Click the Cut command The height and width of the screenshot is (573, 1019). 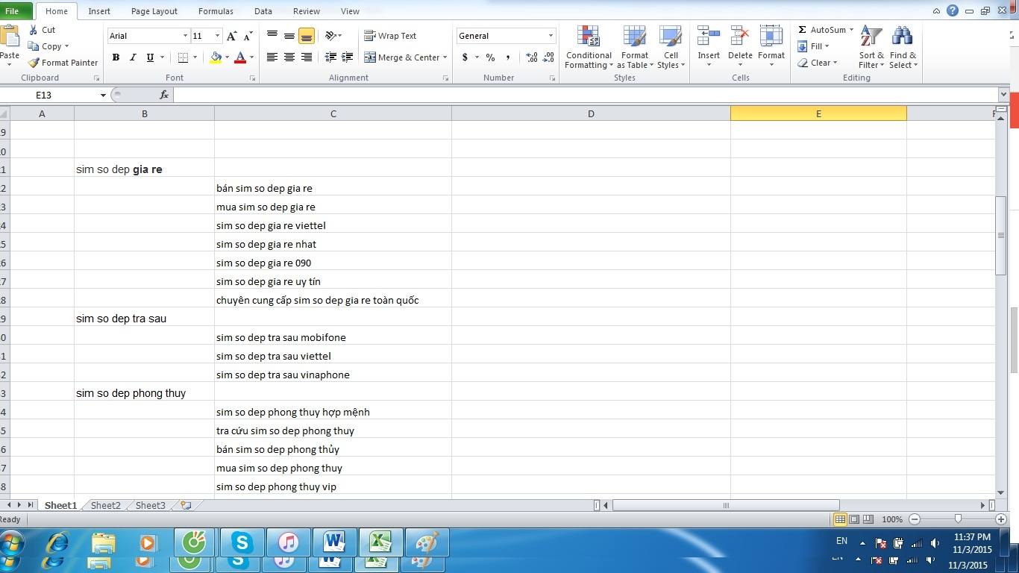(x=43, y=30)
